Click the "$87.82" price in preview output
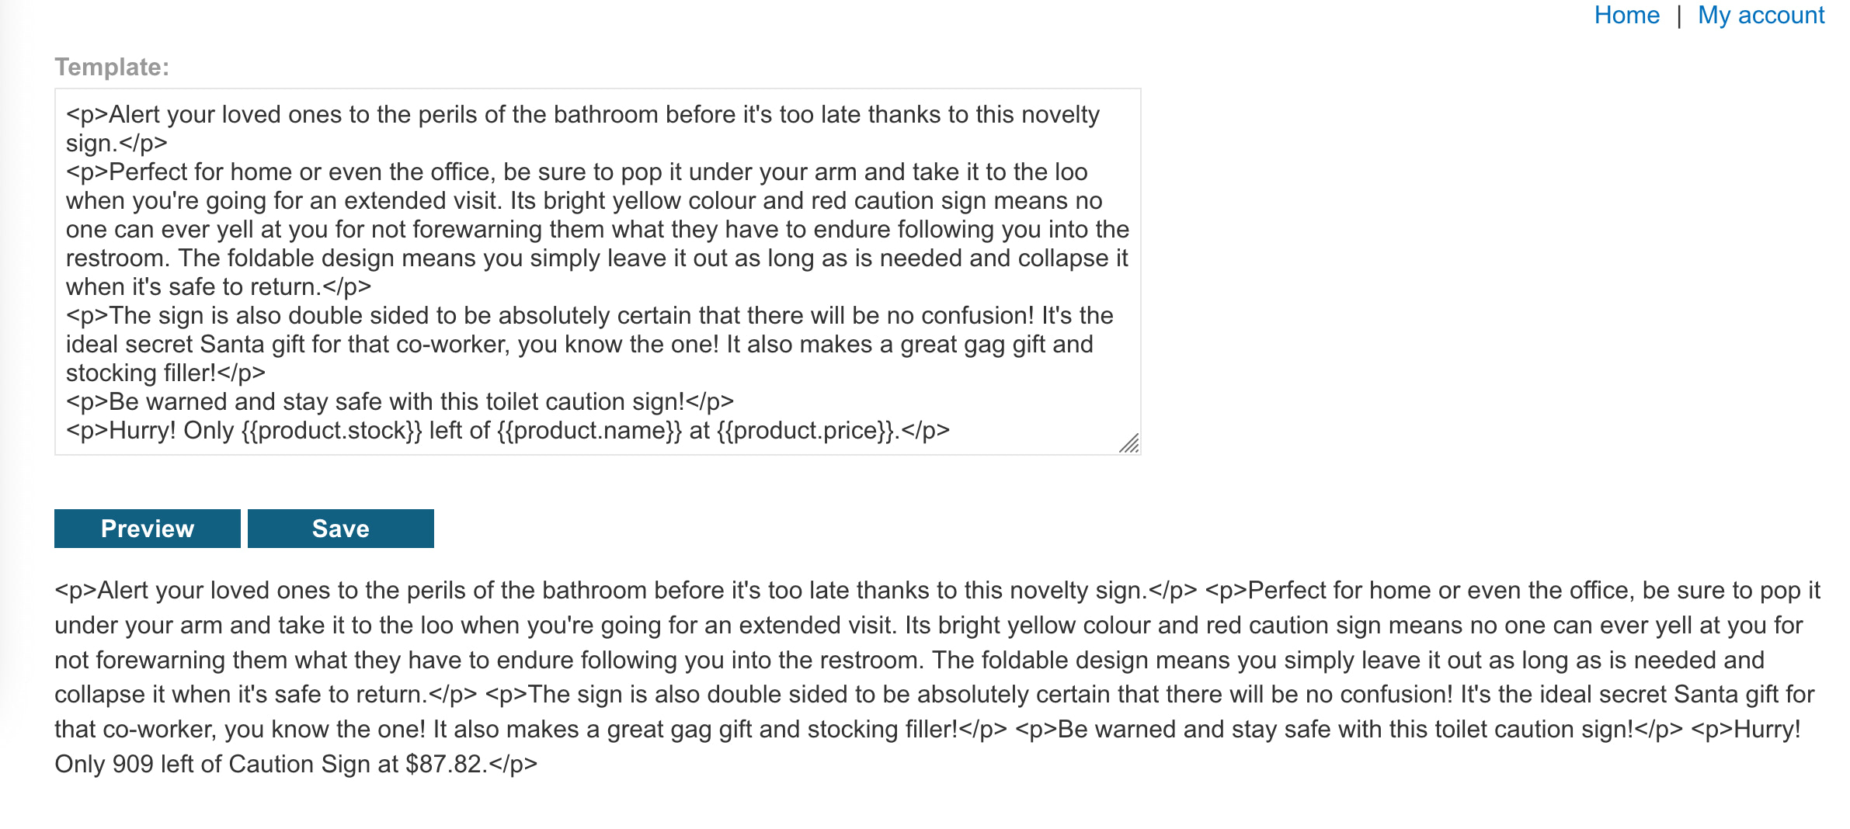Viewport: 1850px width, 829px height. (443, 765)
